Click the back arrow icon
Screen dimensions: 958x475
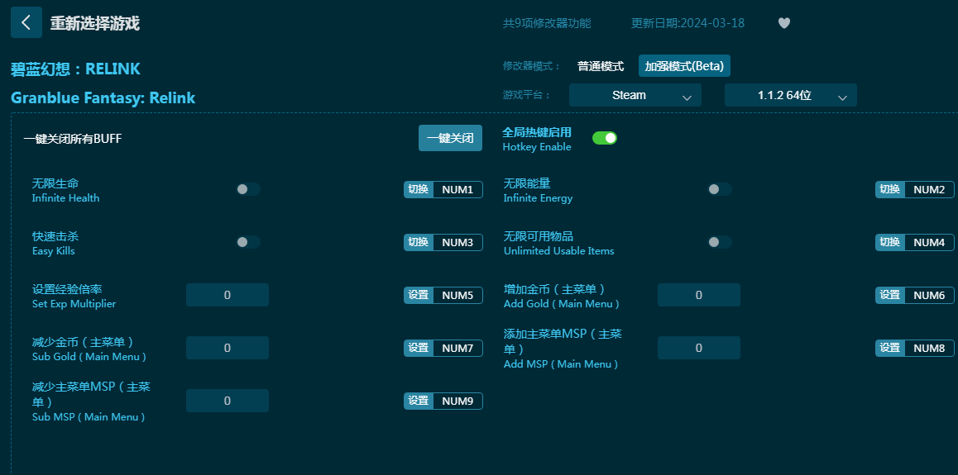pyautogui.click(x=26, y=22)
